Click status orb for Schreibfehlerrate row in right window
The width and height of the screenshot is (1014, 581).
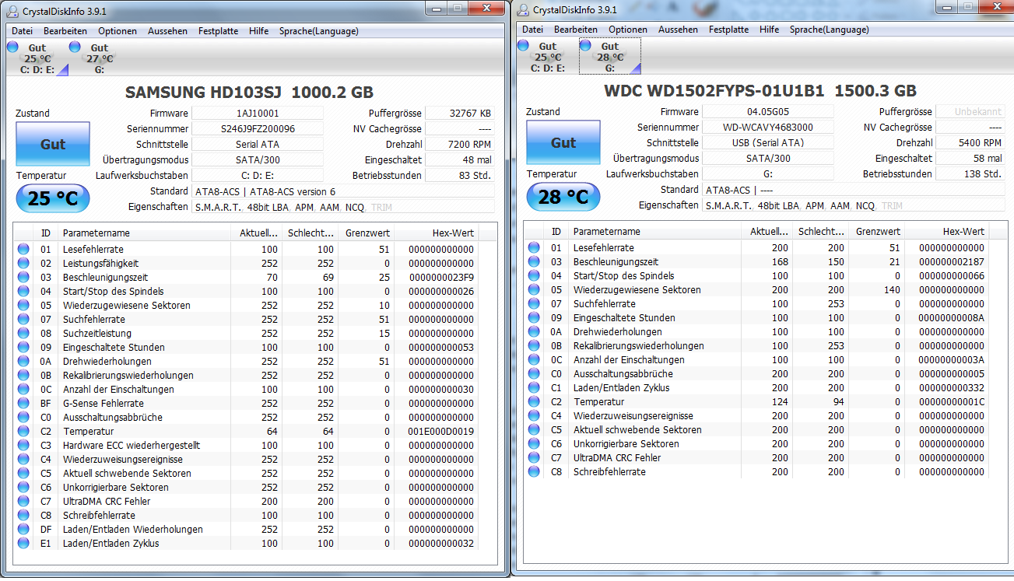534,471
